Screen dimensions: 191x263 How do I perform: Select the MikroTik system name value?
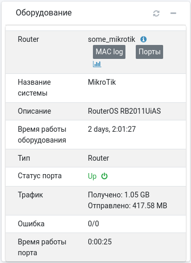pos(102,82)
